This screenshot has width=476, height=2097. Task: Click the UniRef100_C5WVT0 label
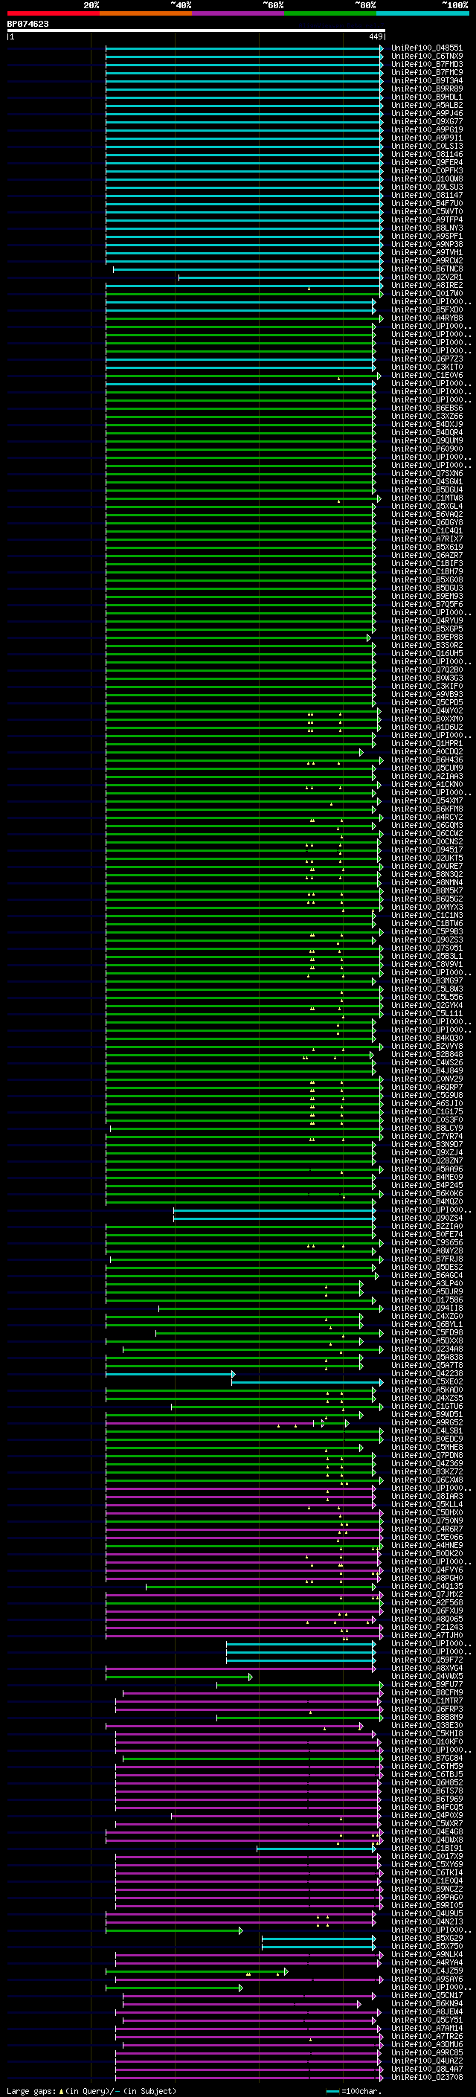point(426,212)
